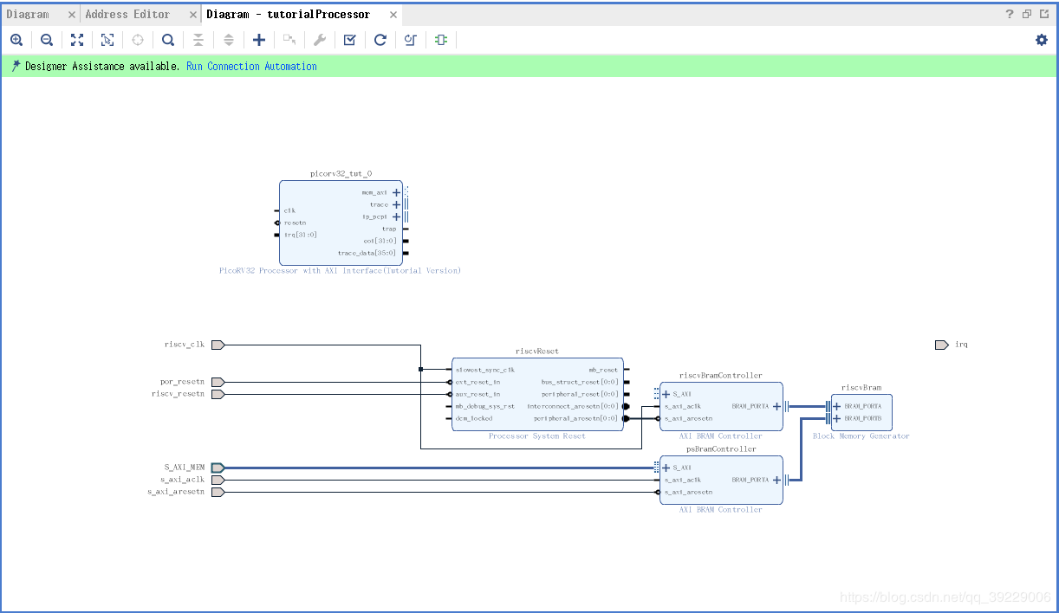
Task: Open the Search magnifier tool
Action: coord(168,40)
